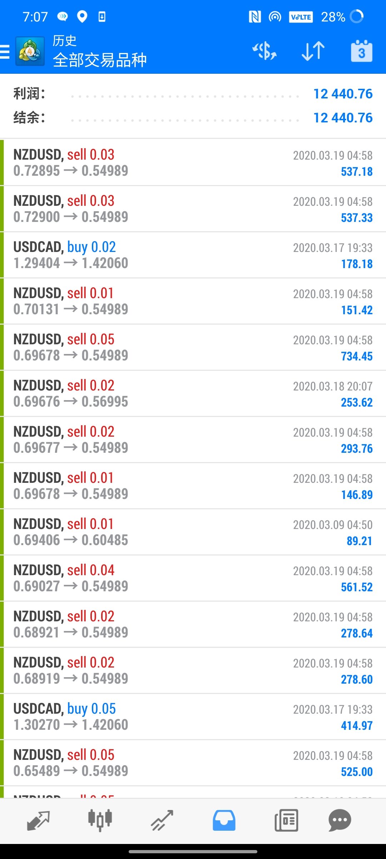Select the USDCAD buy 0.02 trade

[x=193, y=255]
